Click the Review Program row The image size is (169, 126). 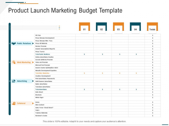[x=97, y=46]
